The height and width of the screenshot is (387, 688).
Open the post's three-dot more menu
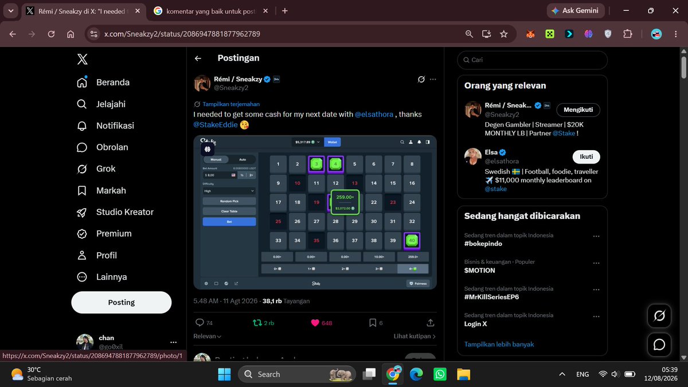433,79
